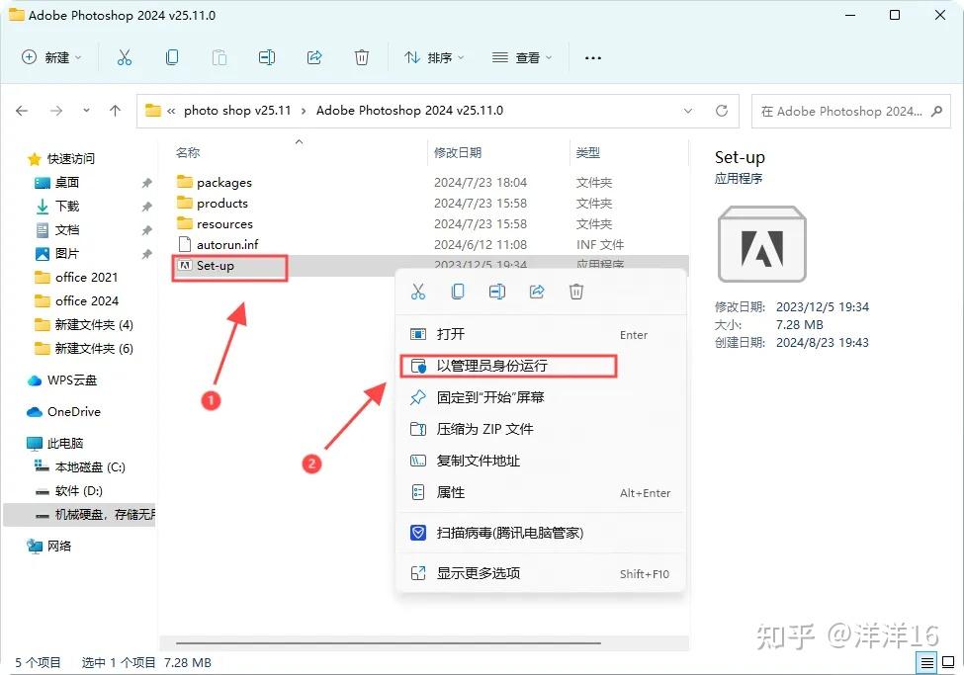Click the Delete icon in the context menu row

(x=576, y=292)
